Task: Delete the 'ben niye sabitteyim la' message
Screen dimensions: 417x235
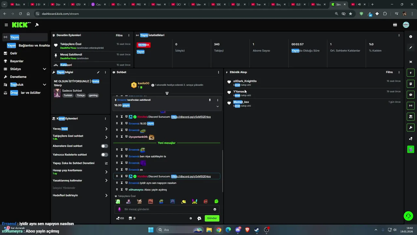Action: click(117, 156)
